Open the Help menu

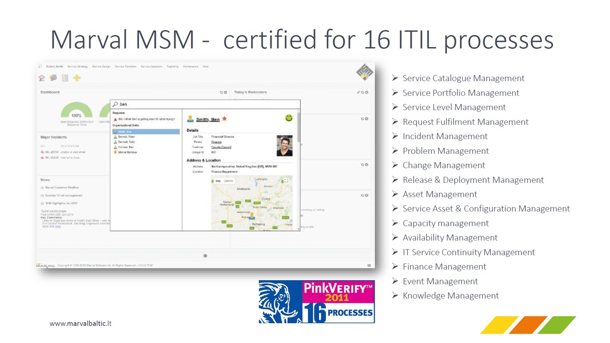point(205,66)
